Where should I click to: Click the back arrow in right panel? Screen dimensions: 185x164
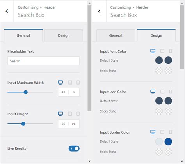tap(99, 11)
